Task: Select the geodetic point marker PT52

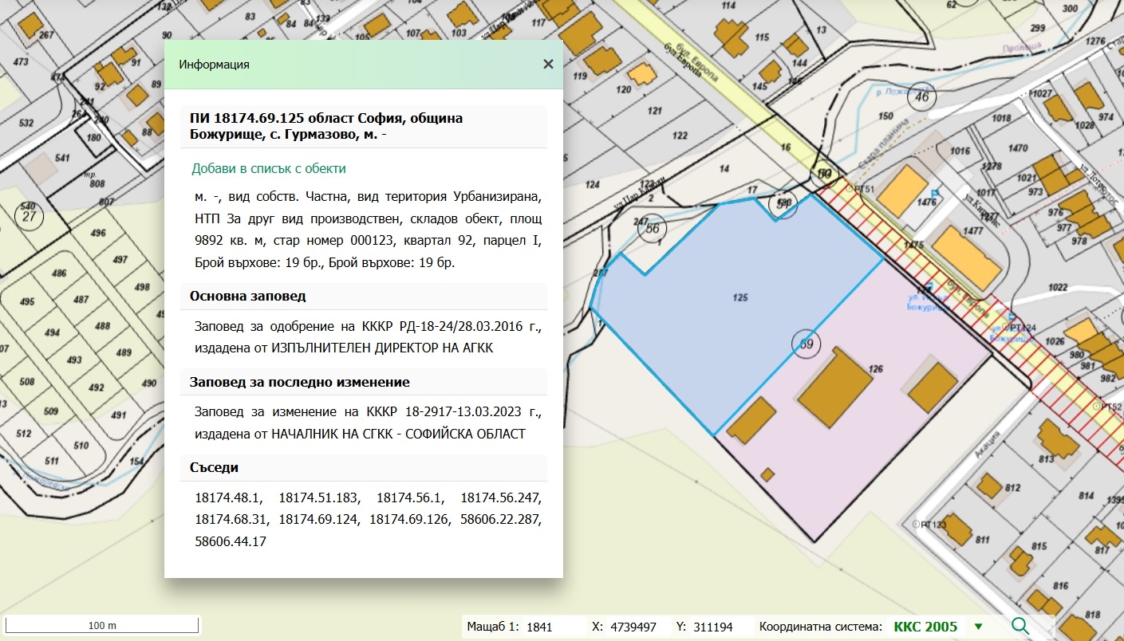Action: [x=1098, y=407]
